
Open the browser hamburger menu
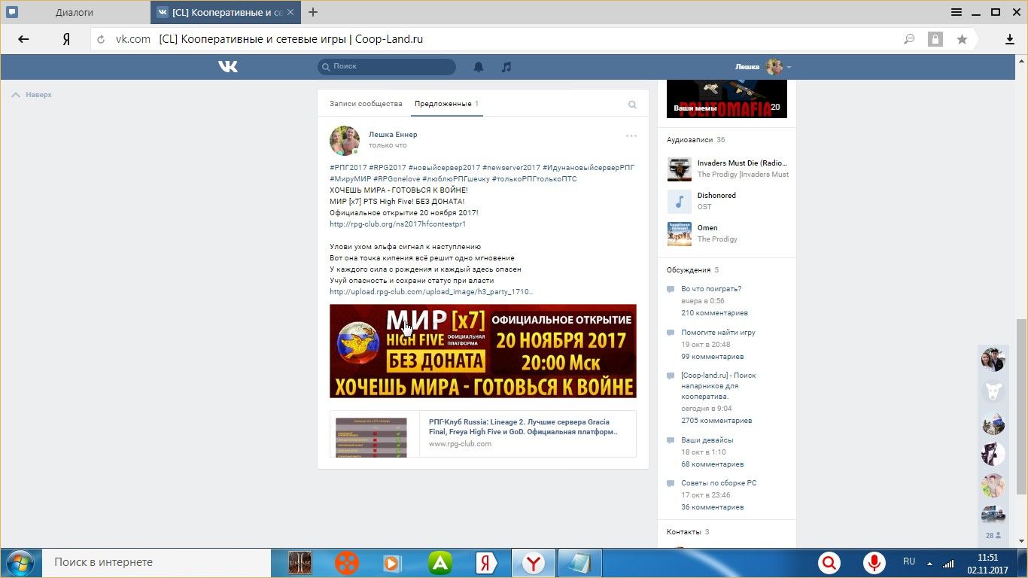coord(957,12)
